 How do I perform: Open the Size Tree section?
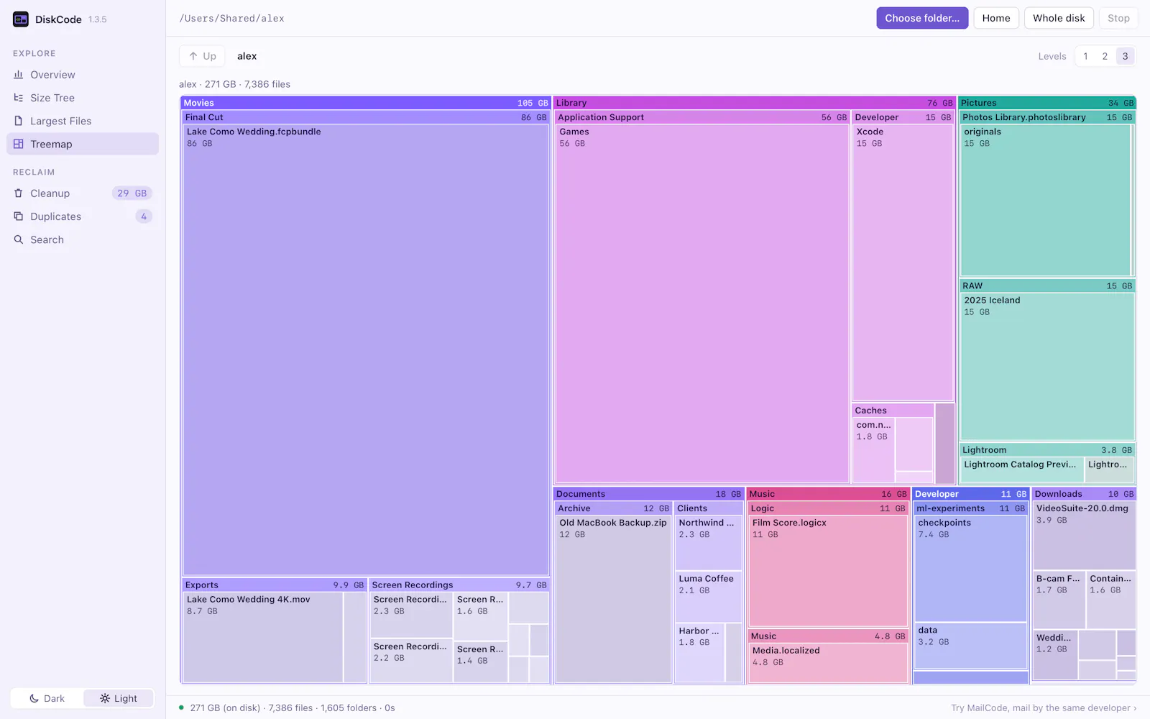[x=83, y=98]
